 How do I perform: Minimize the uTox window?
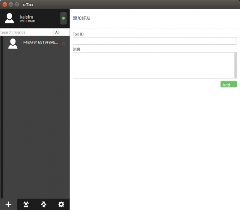tap(11, 5)
